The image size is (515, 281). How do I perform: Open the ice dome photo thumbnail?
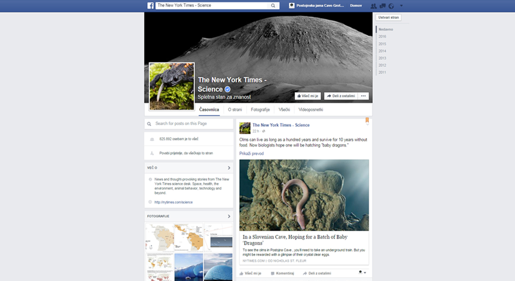click(x=218, y=267)
